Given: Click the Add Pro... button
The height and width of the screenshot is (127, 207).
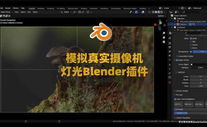Looking at the screenshot, I should pyautogui.click(x=179, y=104).
